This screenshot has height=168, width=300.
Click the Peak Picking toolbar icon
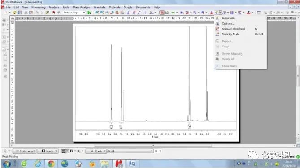coord(217,13)
